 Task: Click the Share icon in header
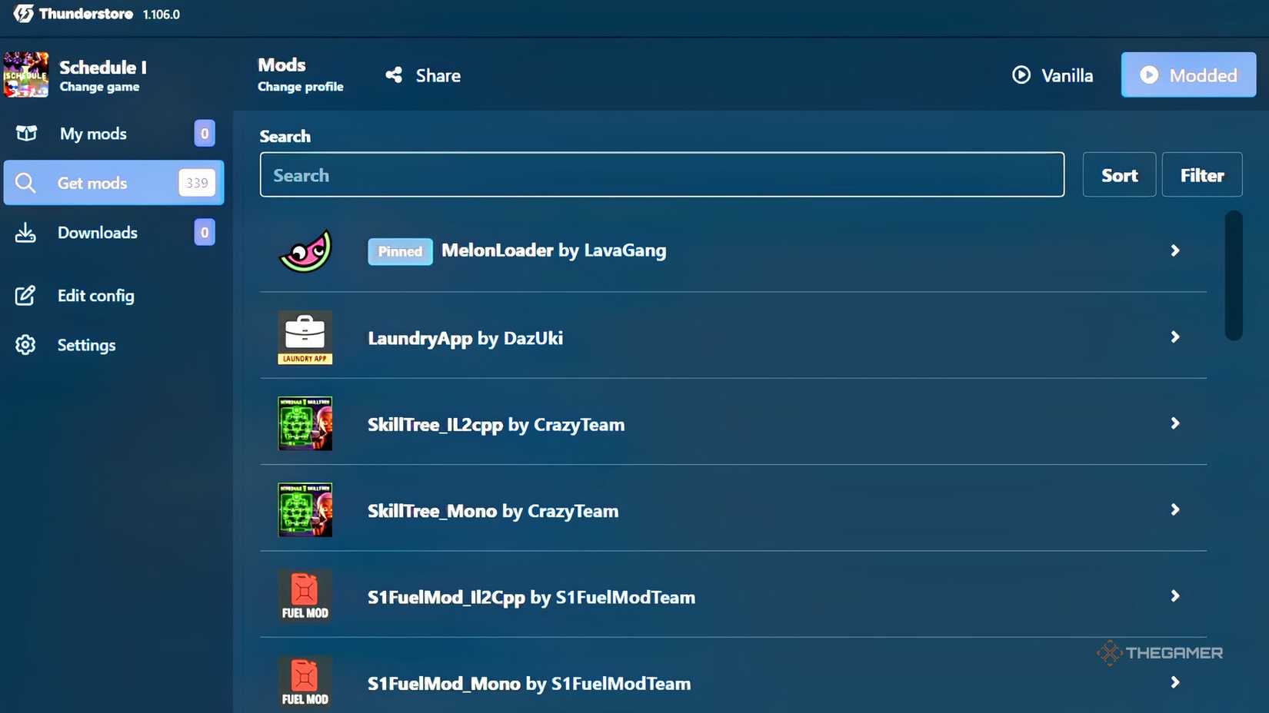pyautogui.click(x=394, y=75)
